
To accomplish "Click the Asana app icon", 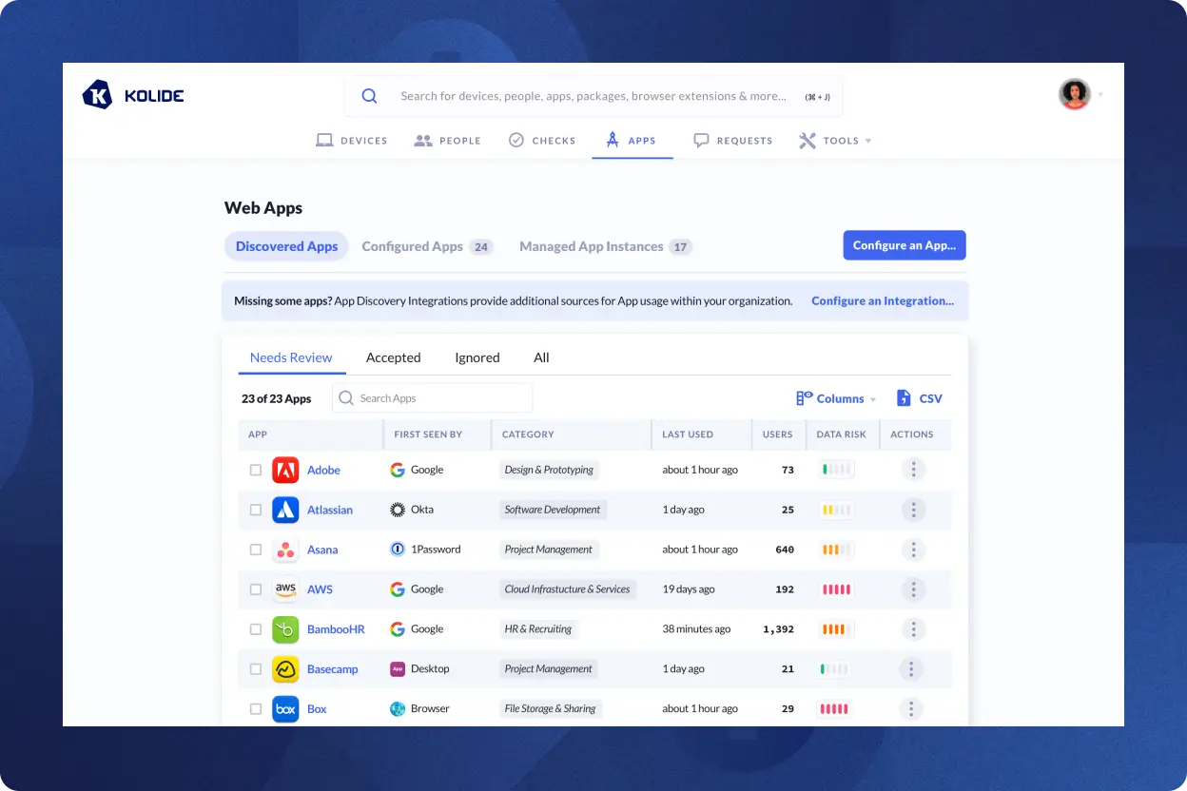I will (x=285, y=550).
